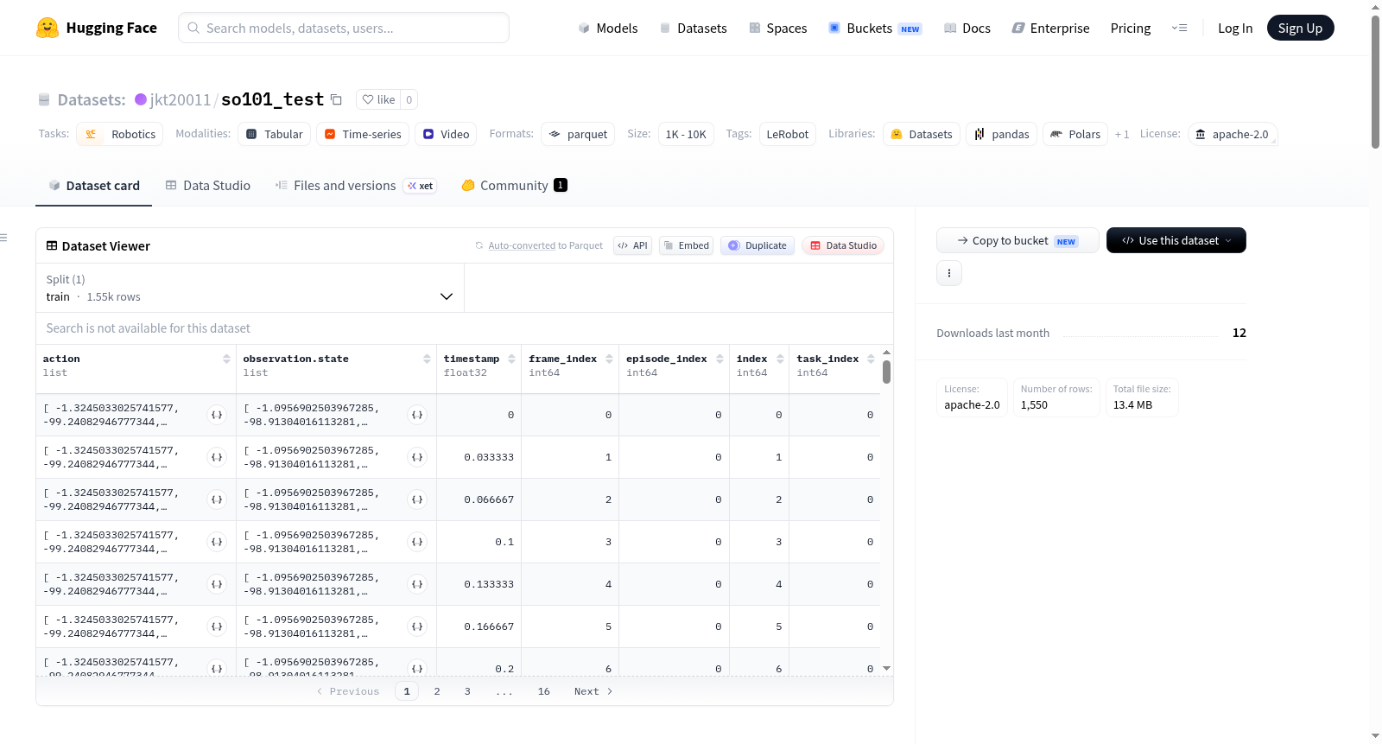Filter by Video modality tag
This screenshot has width=1382, height=744.
(446, 134)
